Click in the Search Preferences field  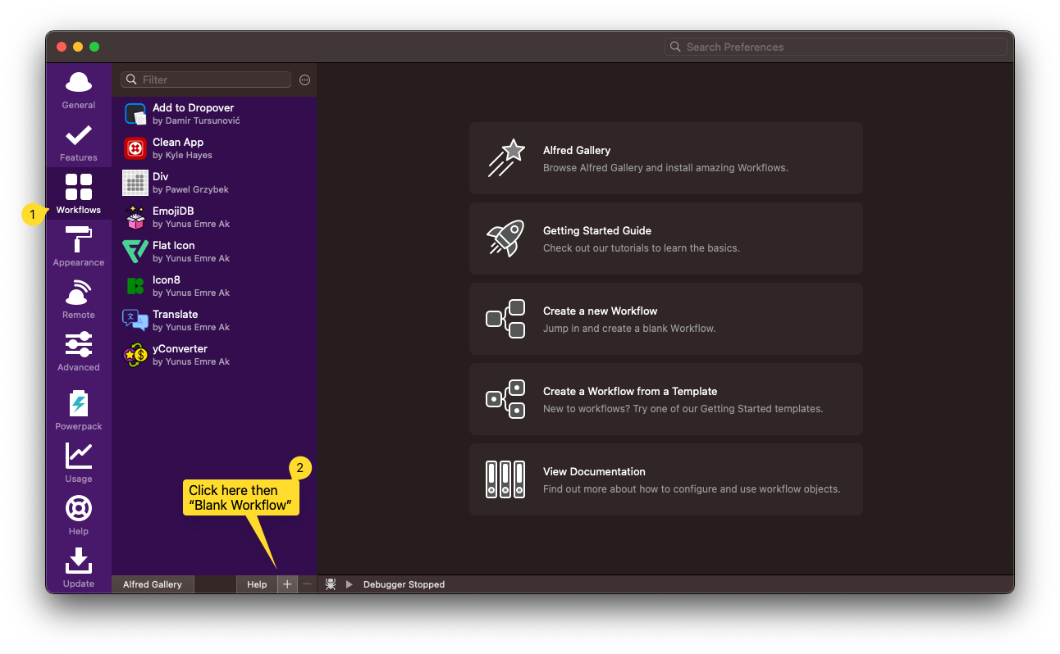[837, 47]
